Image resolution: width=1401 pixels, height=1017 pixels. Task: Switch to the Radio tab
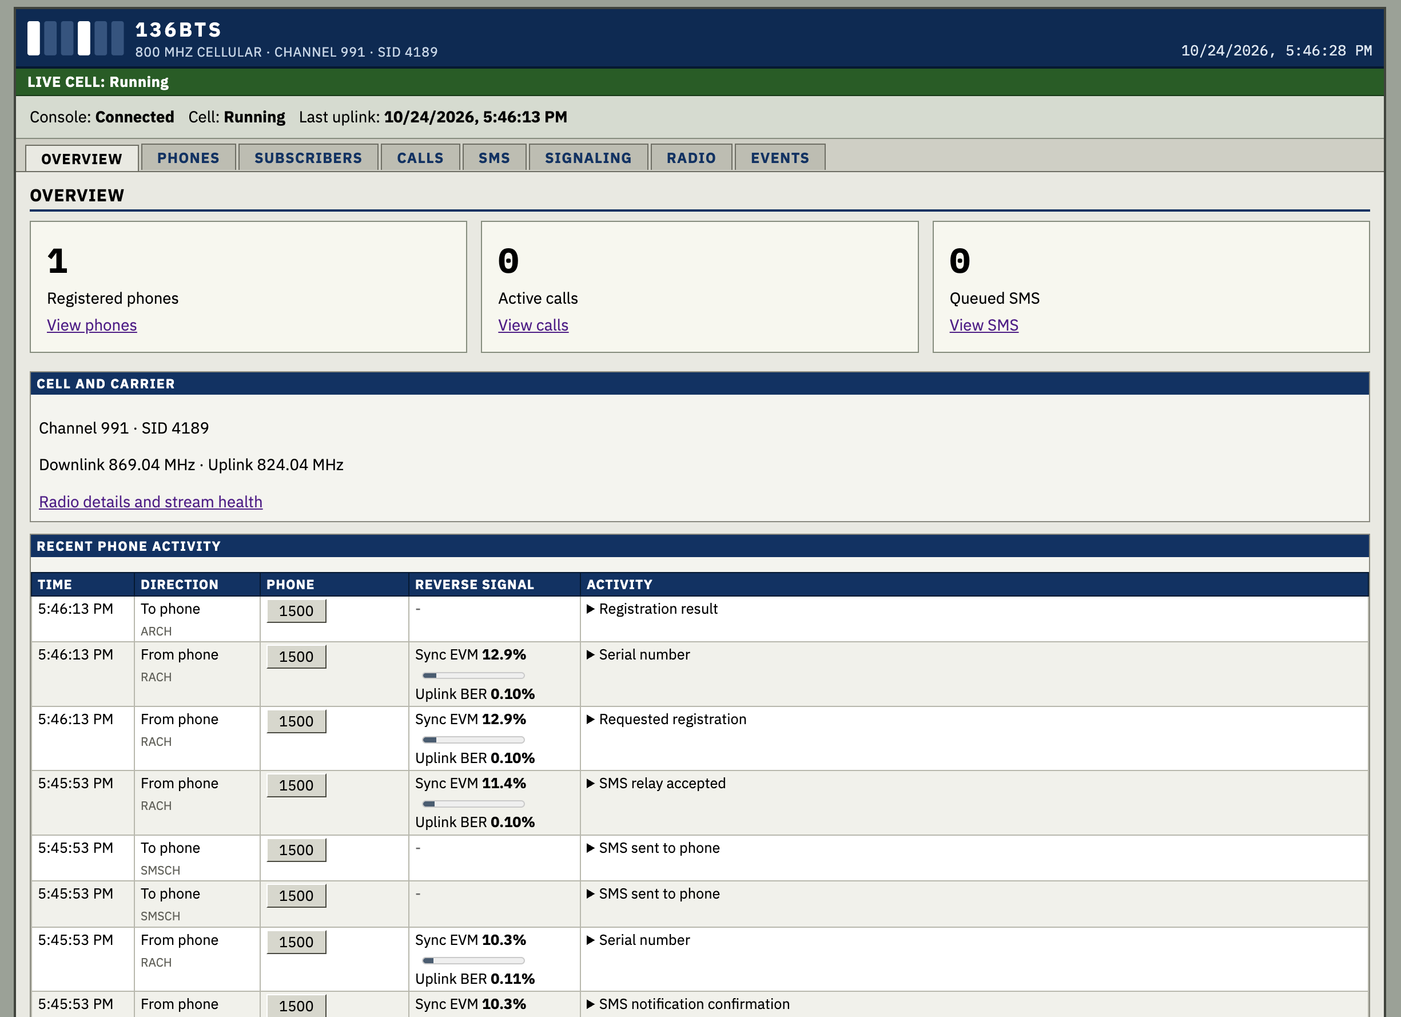click(691, 157)
